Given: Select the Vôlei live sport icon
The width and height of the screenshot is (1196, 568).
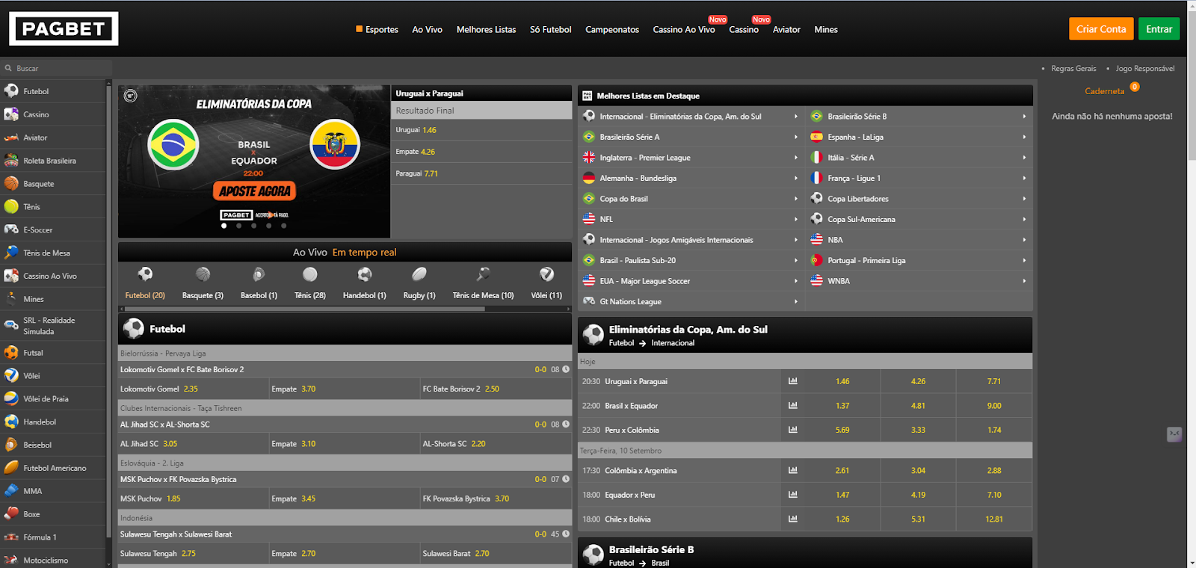Looking at the screenshot, I should click(x=546, y=274).
